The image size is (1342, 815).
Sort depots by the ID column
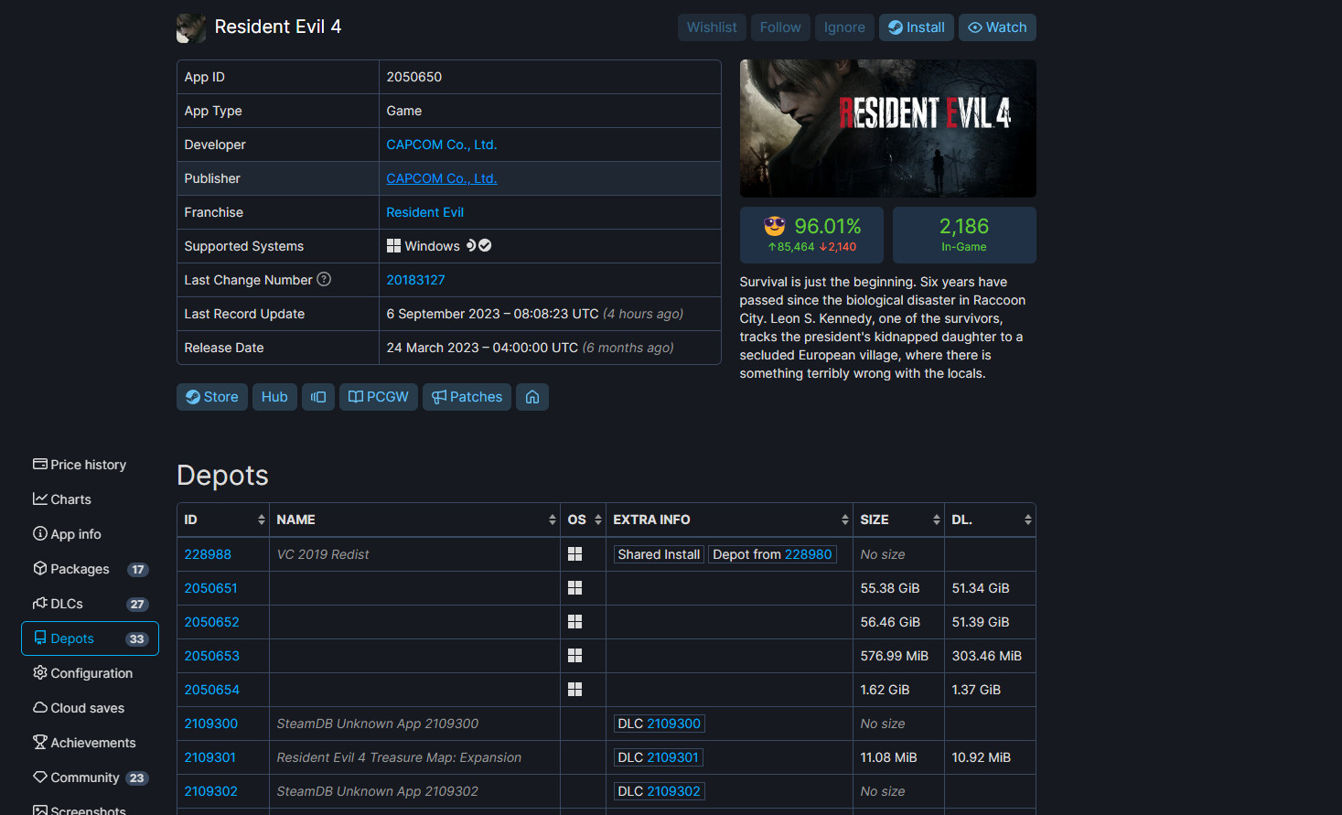pyautogui.click(x=223, y=520)
